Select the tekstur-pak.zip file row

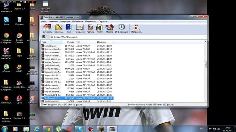click(77, 85)
